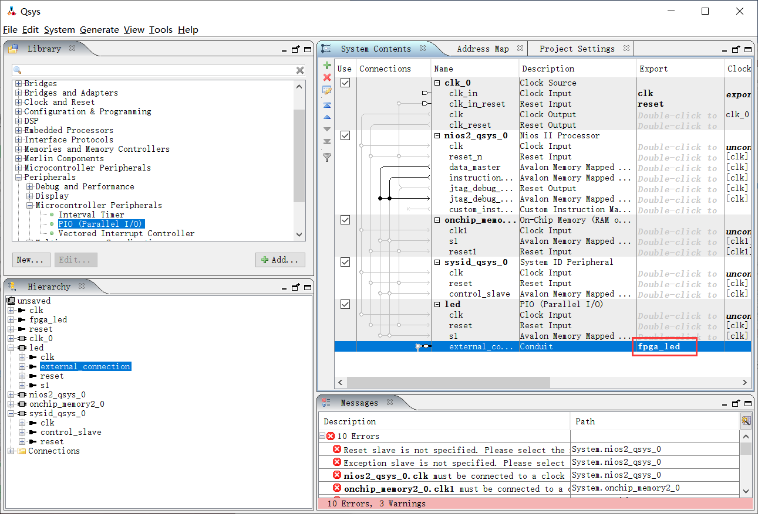Open the Generate menu

(x=99, y=30)
